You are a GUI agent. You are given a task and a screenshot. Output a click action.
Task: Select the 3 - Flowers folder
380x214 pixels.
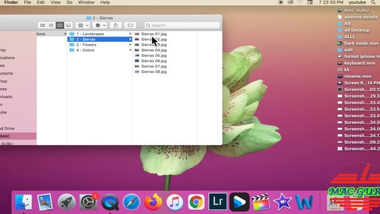pos(100,45)
